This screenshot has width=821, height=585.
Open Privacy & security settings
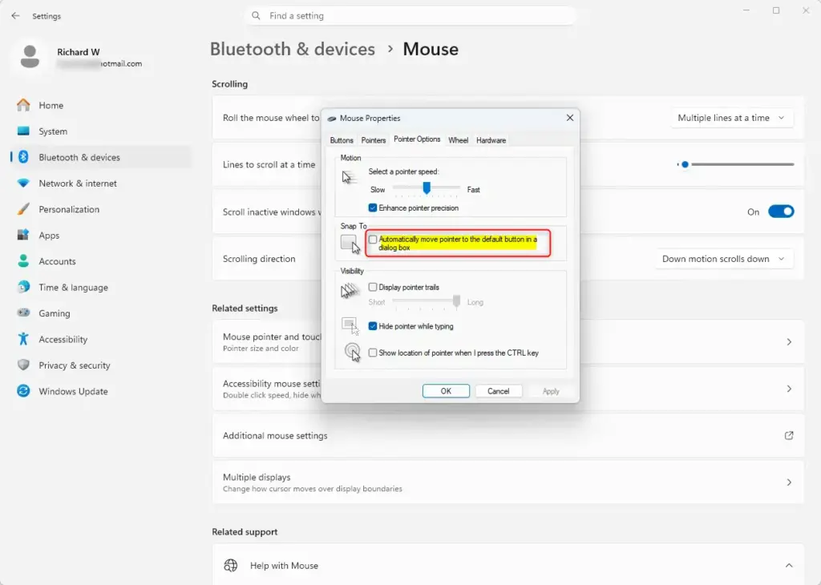pyautogui.click(x=75, y=365)
